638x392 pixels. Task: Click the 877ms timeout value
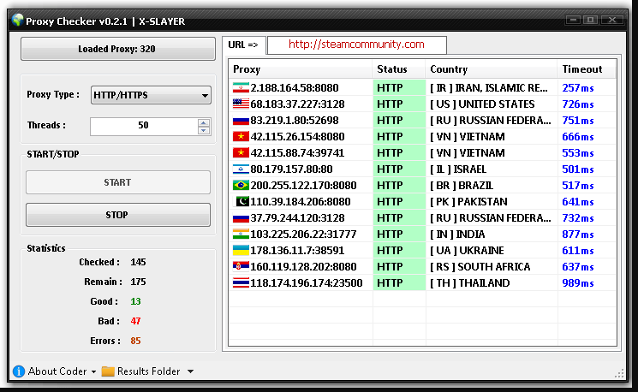click(578, 235)
